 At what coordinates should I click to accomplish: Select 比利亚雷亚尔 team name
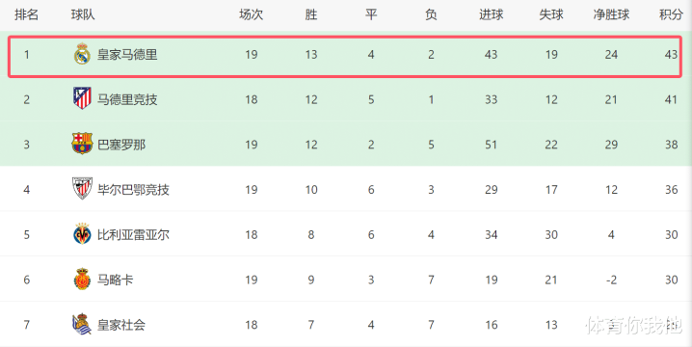(133, 235)
